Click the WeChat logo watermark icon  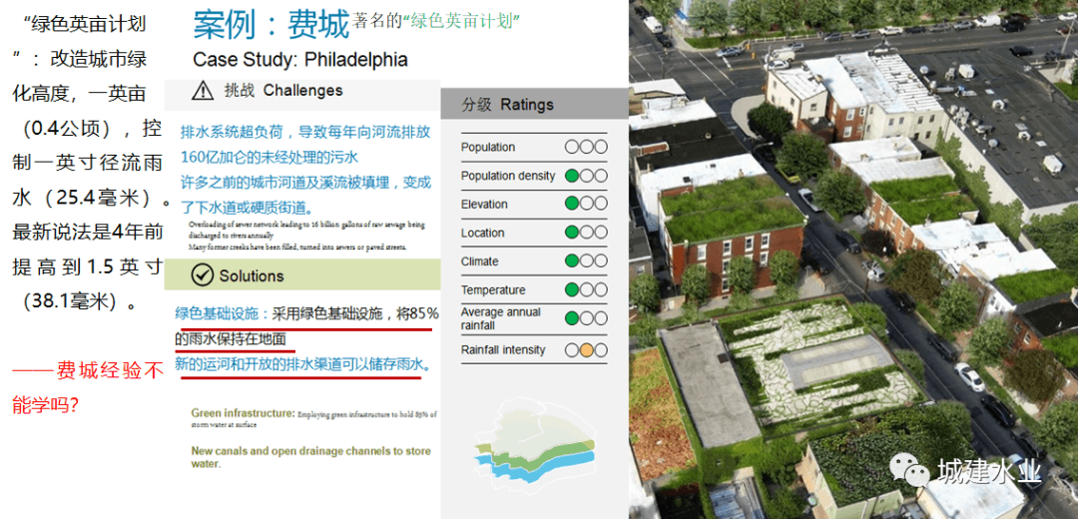coord(910,470)
